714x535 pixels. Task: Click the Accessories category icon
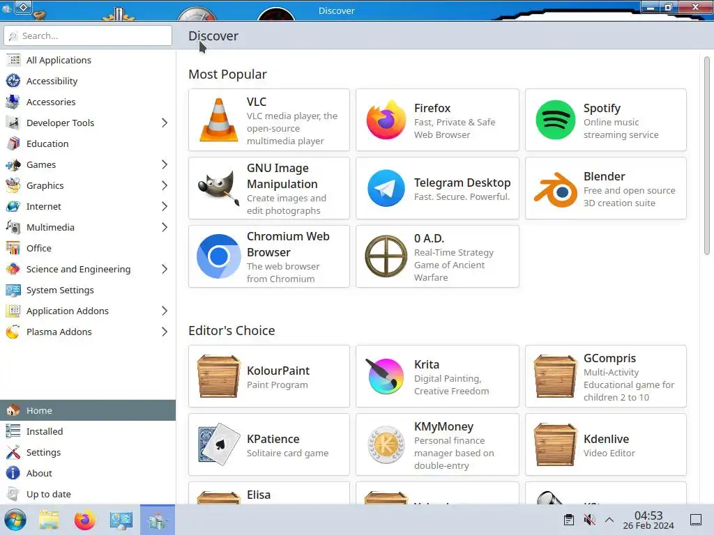click(13, 102)
